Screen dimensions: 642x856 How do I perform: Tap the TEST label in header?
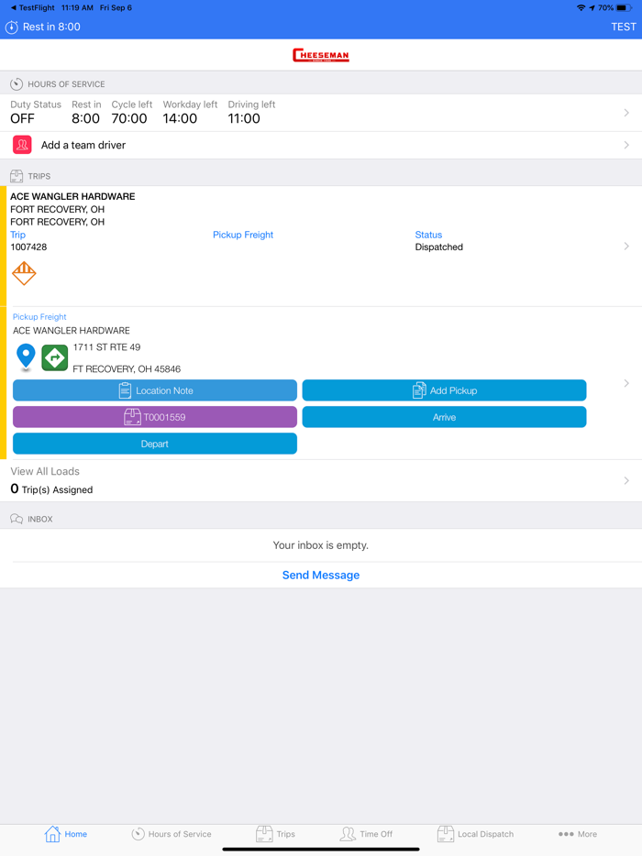[624, 27]
